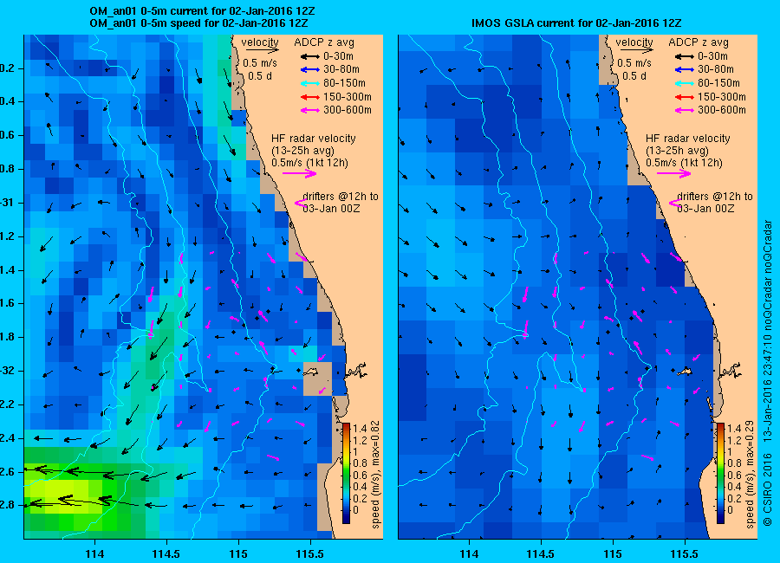Screen dimensions: 780x563
Task: Click the blue 30-80m arrow in left map legend
Action: [310, 69]
